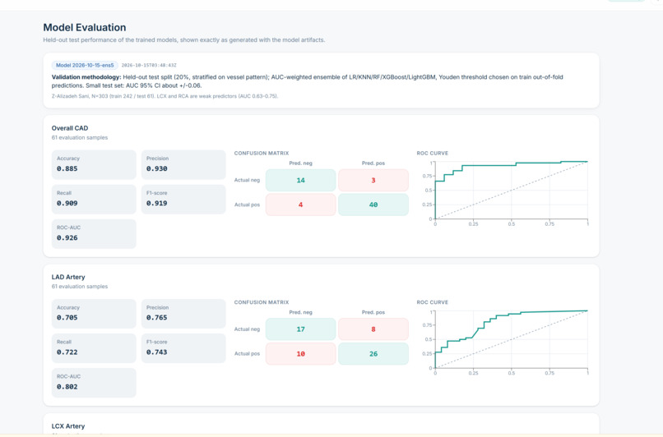
Task: Click Overall CAD F1-score value 0.919
Action: tap(157, 203)
